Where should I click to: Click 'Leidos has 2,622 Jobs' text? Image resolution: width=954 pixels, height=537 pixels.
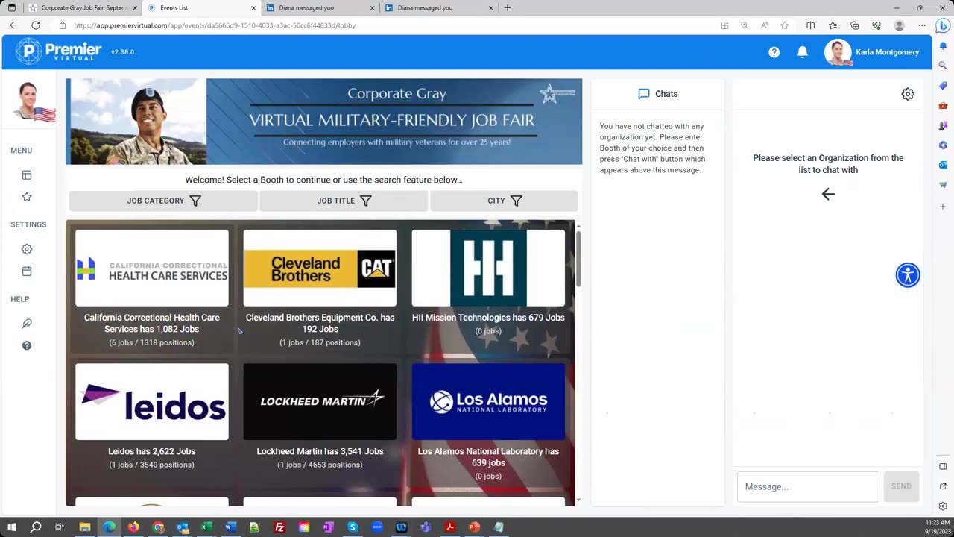pos(152,451)
